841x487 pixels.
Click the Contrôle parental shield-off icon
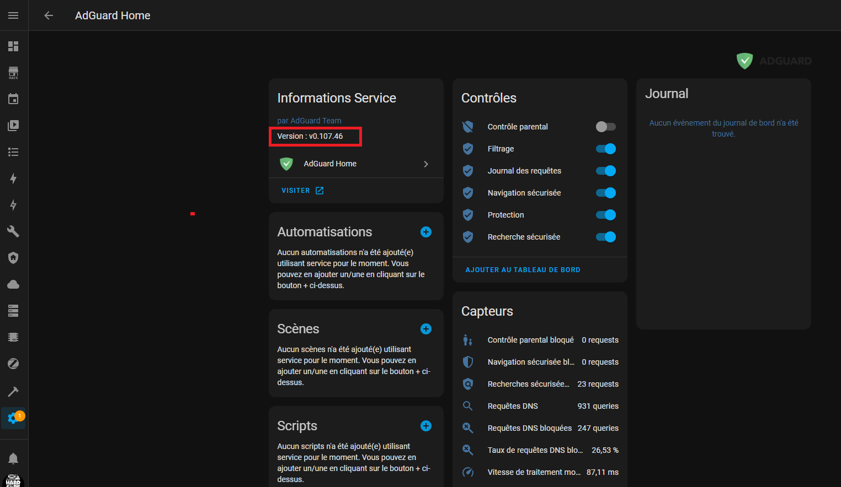tap(468, 127)
